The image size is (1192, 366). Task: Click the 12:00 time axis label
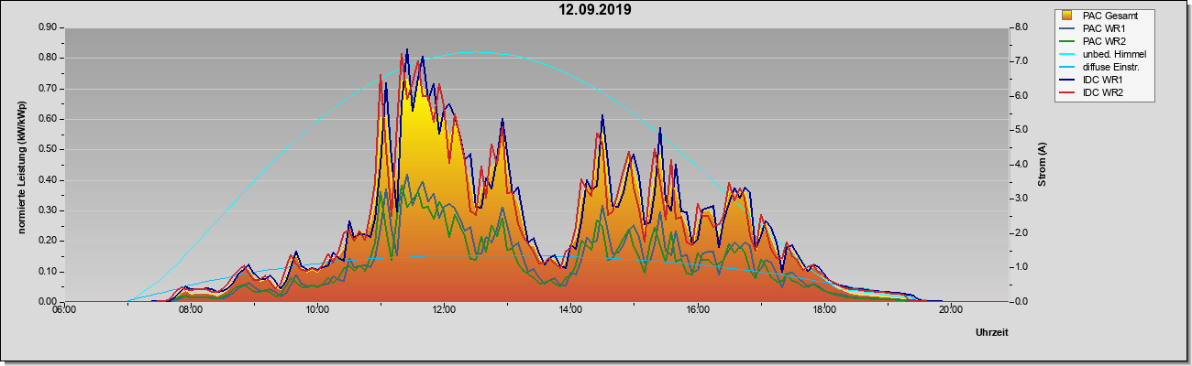click(444, 309)
